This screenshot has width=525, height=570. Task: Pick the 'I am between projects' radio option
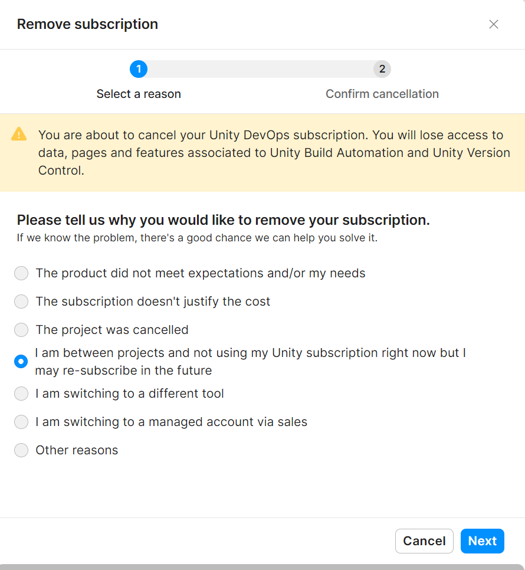(21, 361)
